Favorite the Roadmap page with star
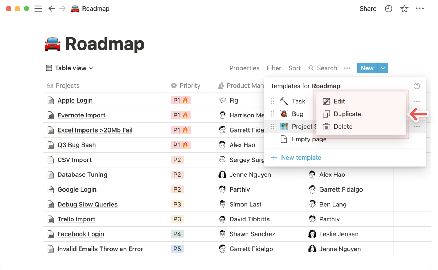 (x=404, y=9)
